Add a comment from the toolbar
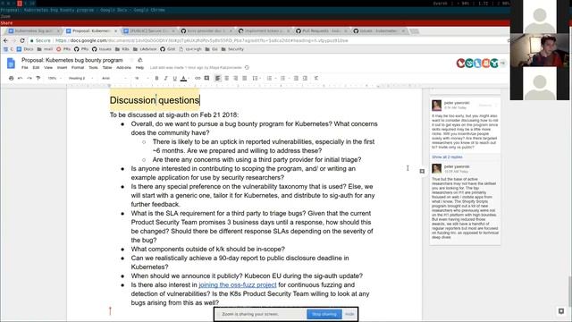The width and height of the screenshot is (572, 322). [206, 78]
